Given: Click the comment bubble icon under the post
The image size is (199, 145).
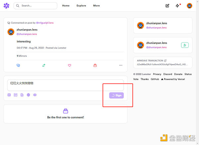Looking at the screenshot, I should [18, 65].
